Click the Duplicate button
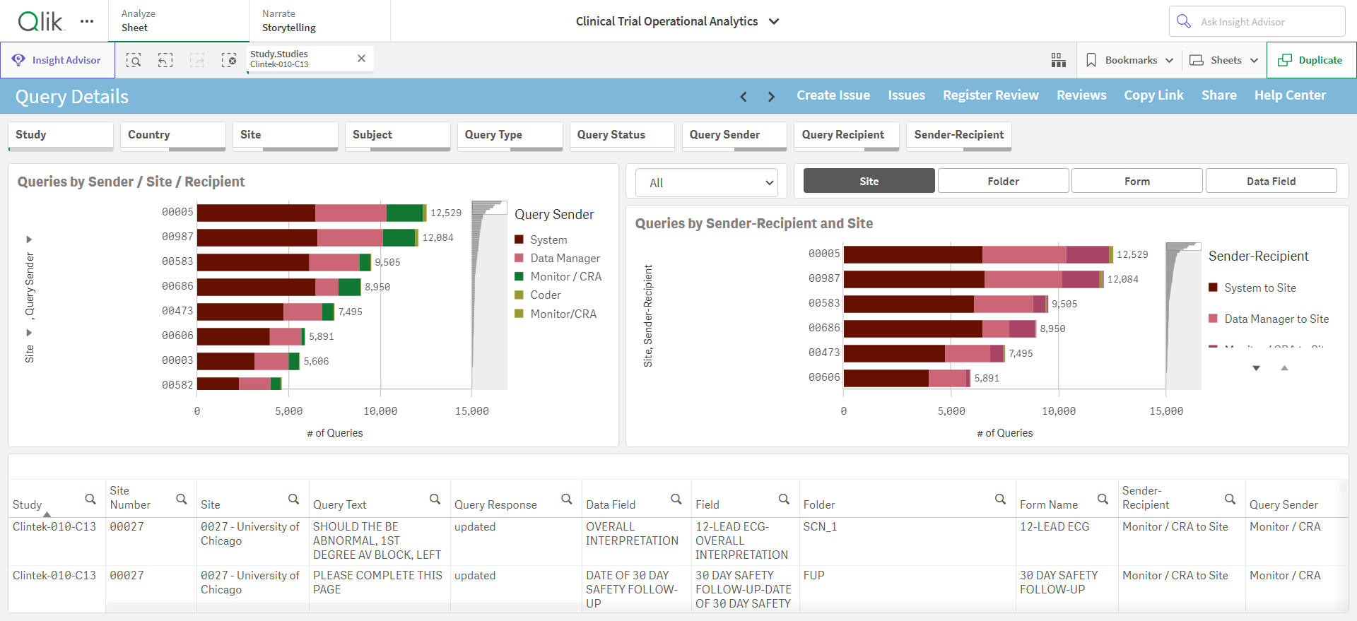Screen dimensions: 1357x621 click(x=1311, y=60)
